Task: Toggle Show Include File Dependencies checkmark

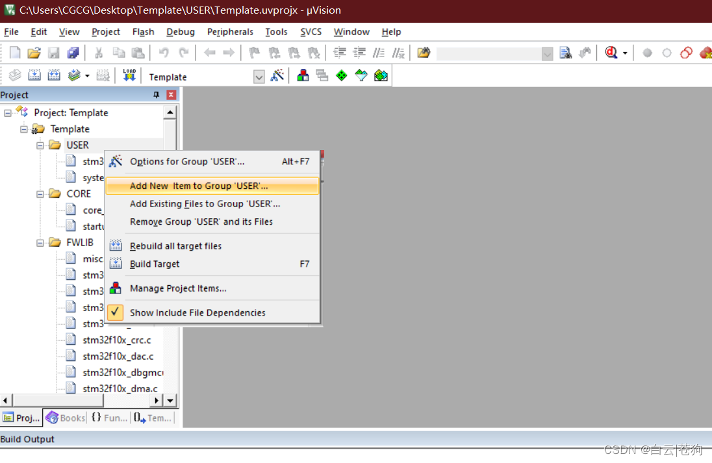Action: click(116, 312)
